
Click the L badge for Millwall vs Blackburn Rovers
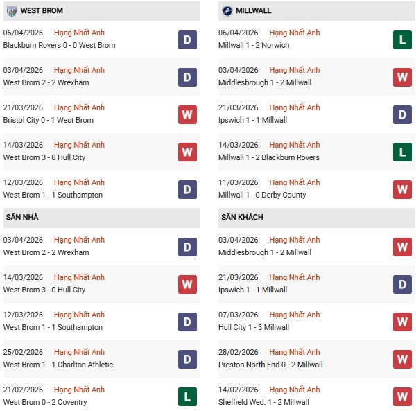pyautogui.click(x=402, y=152)
